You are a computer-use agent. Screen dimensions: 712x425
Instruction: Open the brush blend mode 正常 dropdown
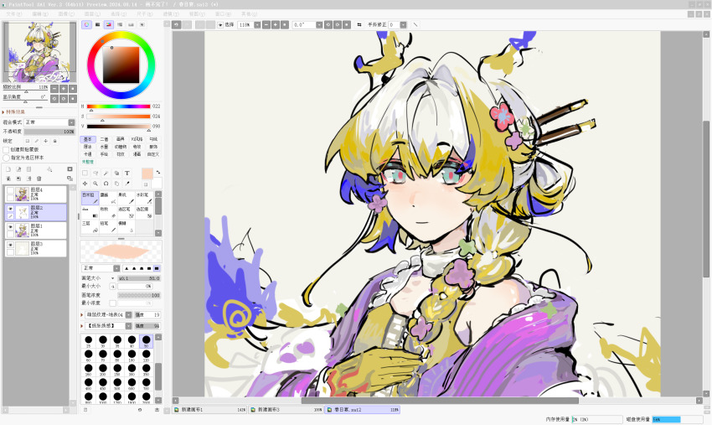(x=116, y=268)
